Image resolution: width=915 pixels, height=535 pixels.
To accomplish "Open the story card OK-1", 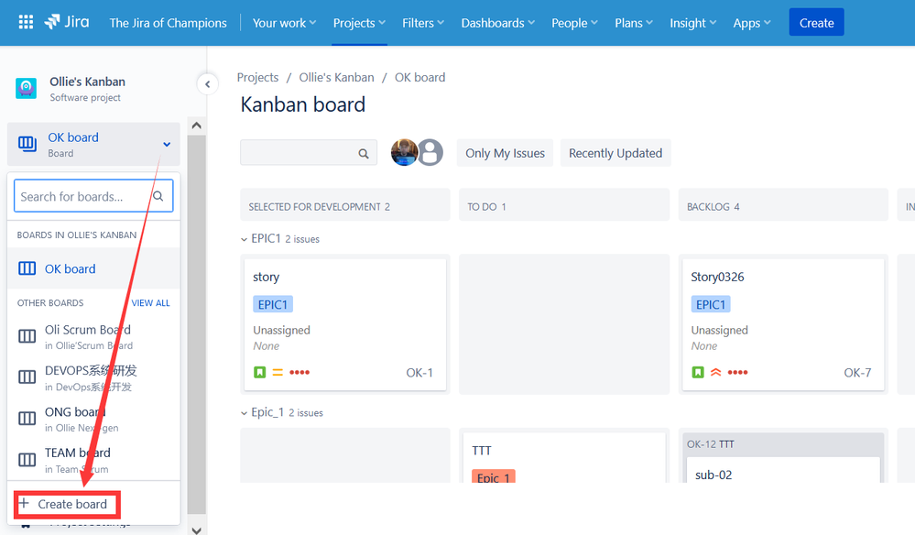I will (x=345, y=324).
